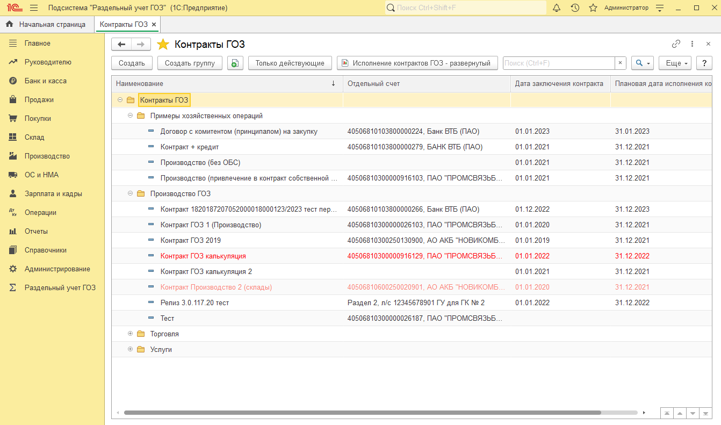Open the Home tab Начальная страница

point(46,24)
